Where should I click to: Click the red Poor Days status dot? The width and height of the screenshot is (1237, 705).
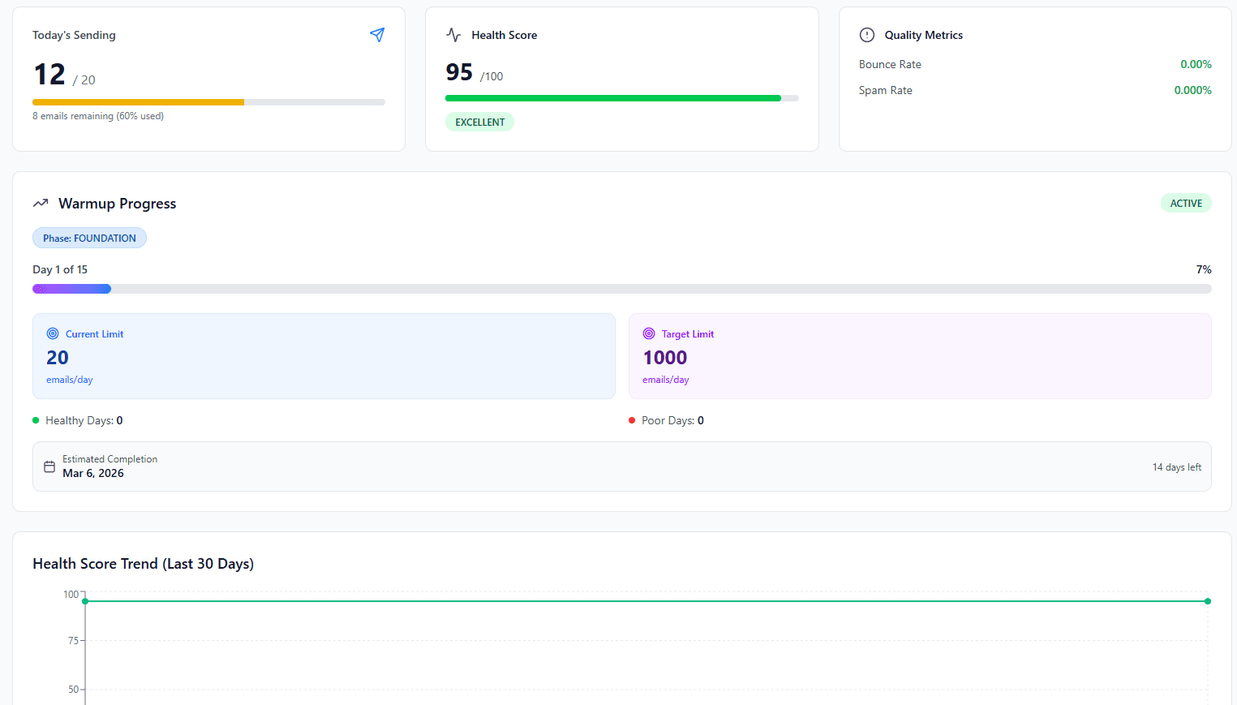click(x=632, y=420)
